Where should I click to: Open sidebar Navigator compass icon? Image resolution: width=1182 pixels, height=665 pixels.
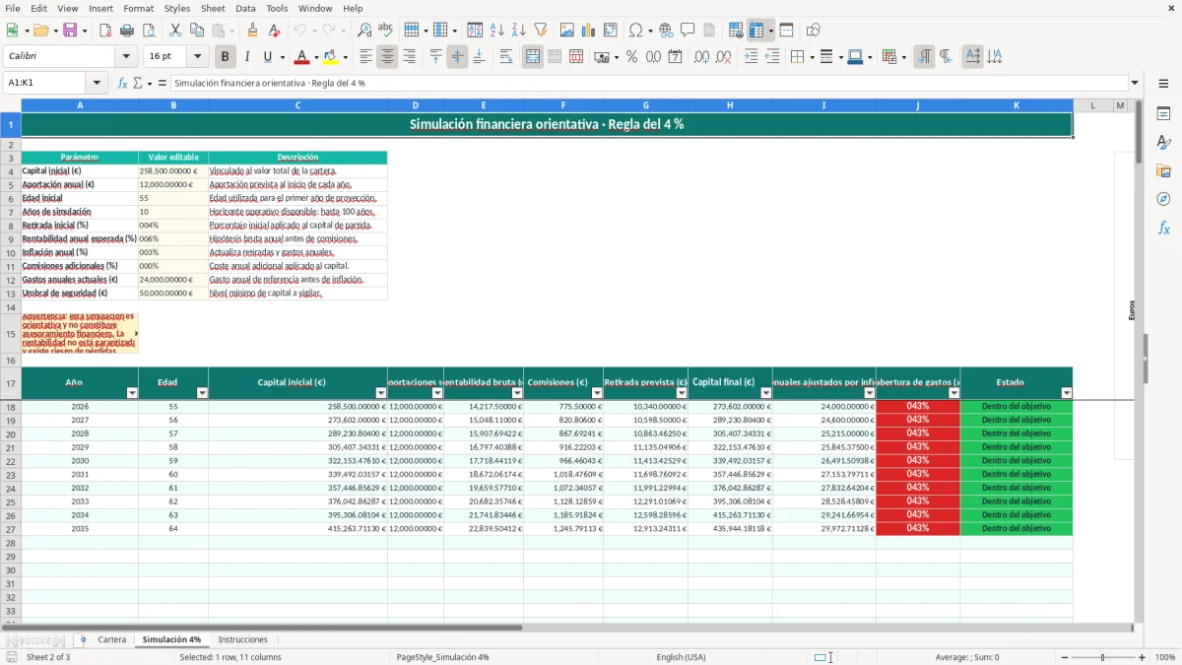1163,199
